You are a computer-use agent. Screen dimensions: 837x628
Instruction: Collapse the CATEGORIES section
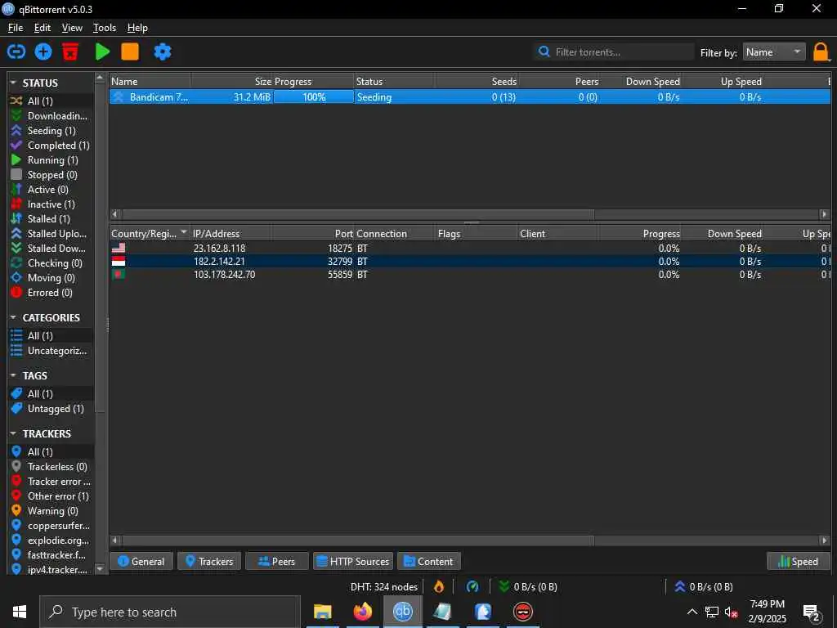point(13,317)
